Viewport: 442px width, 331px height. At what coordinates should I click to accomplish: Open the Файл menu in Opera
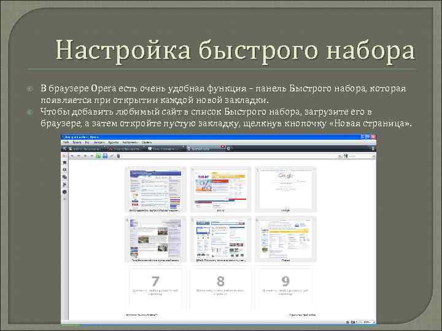(x=66, y=142)
